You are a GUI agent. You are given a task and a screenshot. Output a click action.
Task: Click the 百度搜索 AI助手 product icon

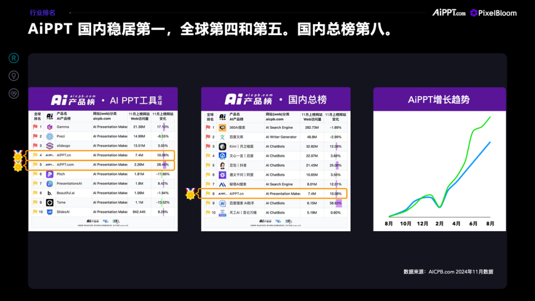point(222,203)
